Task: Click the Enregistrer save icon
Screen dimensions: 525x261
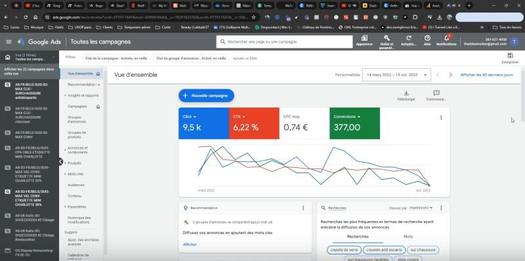Action: click(510, 56)
